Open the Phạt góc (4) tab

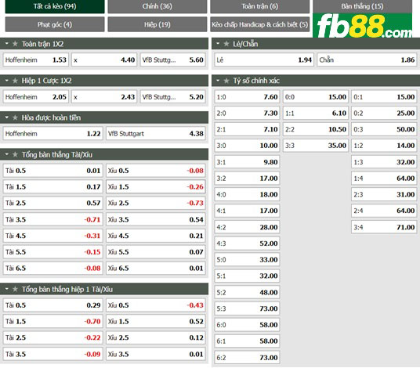55,24
